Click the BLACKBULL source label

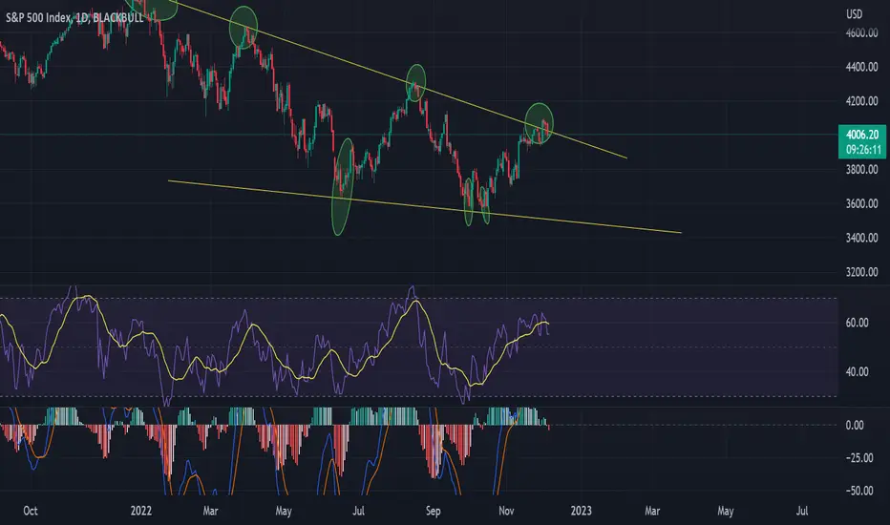point(118,17)
